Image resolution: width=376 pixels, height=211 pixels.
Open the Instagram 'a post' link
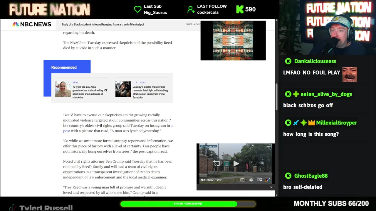point(118,128)
